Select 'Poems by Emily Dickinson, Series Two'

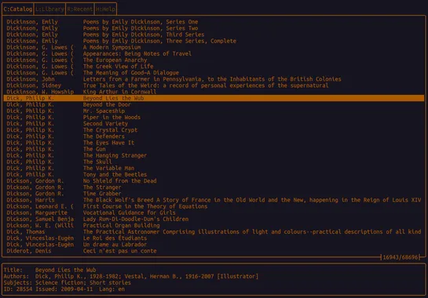(x=214, y=28)
